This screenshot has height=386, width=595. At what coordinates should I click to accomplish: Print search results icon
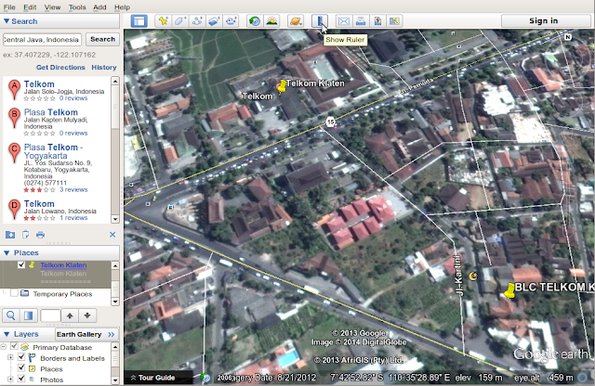(x=40, y=235)
